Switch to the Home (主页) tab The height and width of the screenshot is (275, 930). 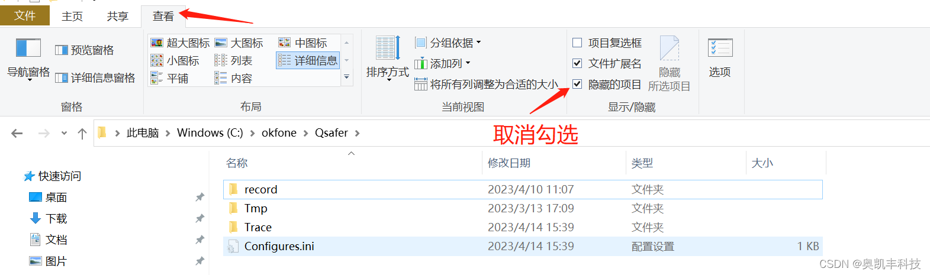(x=72, y=16)
